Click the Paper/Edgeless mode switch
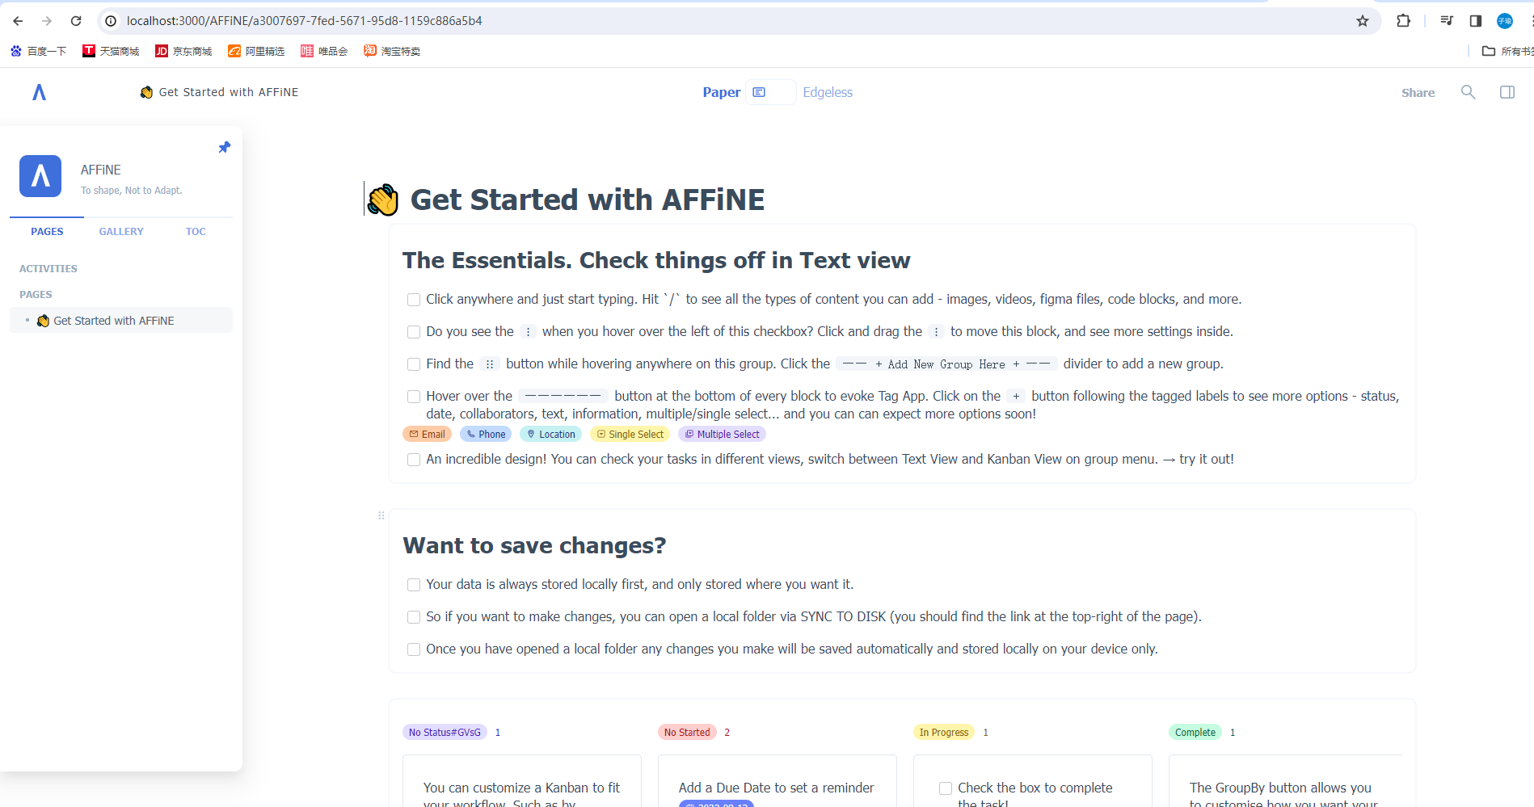Screen dimensions: 1534x807 click(x=770, y=92)
